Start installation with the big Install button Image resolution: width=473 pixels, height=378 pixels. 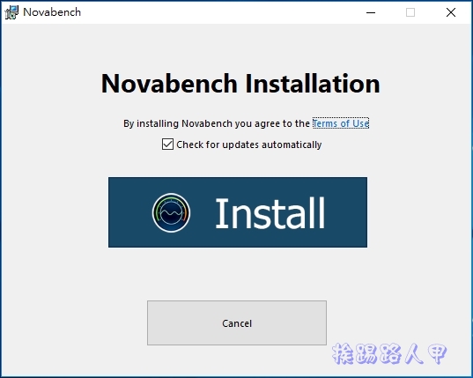tap(238, 212)
